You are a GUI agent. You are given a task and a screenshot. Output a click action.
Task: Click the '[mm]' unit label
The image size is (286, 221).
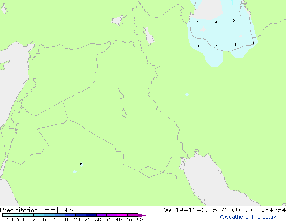50,210
